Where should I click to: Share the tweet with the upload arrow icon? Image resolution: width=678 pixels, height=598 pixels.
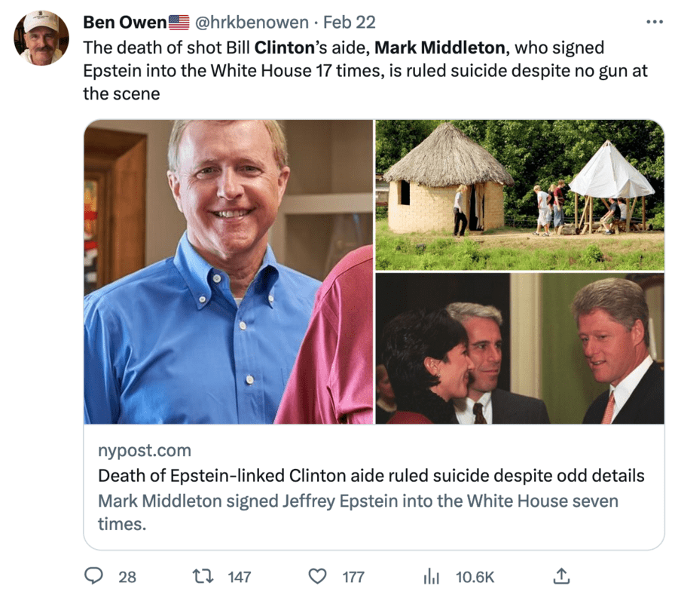pos(561,576)
